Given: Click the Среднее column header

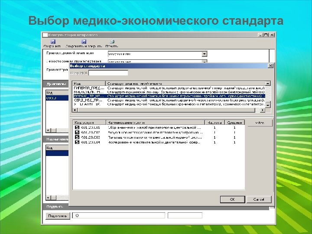Looking at the screenshot, I should point(234,123).
